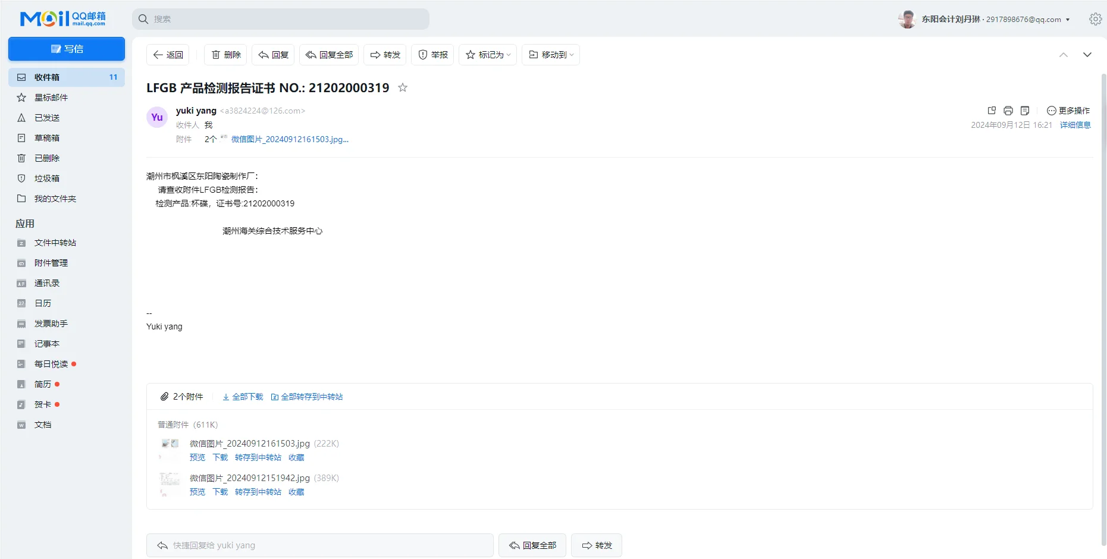Click the 举报 report button
The height and width of the screenshot is (559, 1107).
click(x=433, y=55)
